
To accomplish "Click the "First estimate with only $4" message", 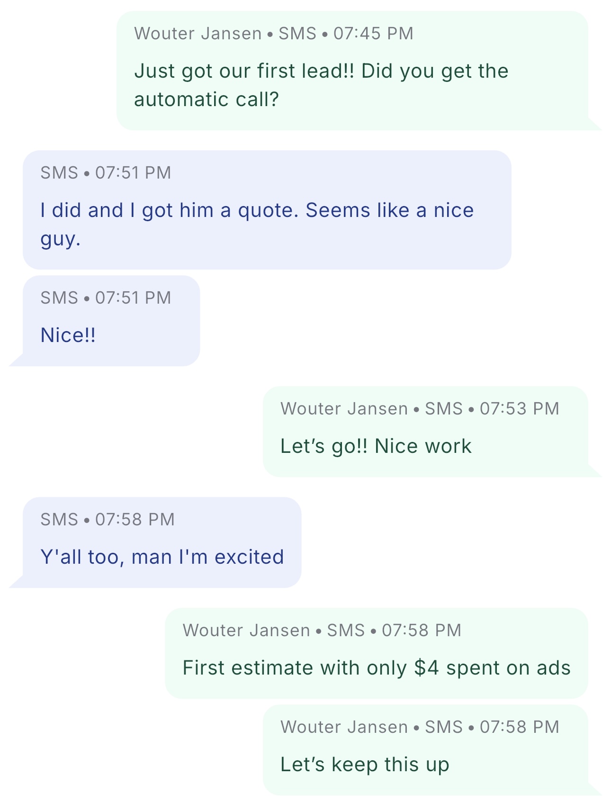I will tap(377, 668).
